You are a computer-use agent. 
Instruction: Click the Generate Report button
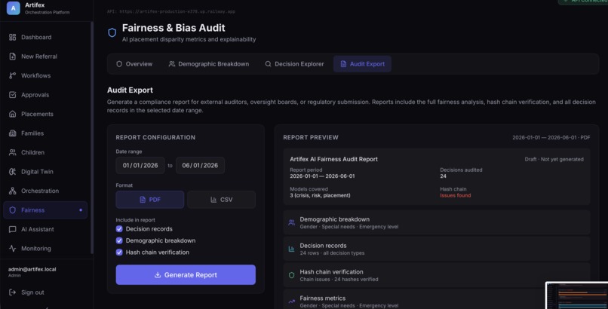coord(186,275)
